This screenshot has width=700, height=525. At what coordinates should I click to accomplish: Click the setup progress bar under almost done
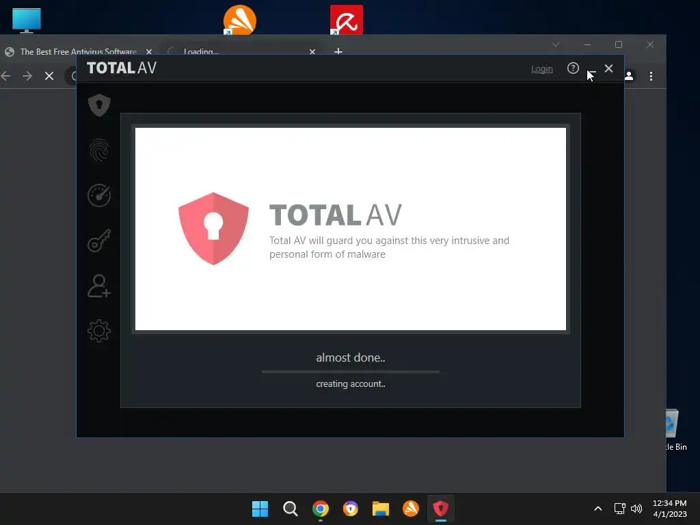coord(351,371)
